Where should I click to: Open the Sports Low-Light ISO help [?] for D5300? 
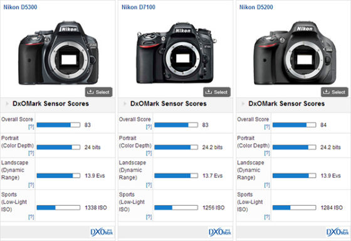[31, 217]
